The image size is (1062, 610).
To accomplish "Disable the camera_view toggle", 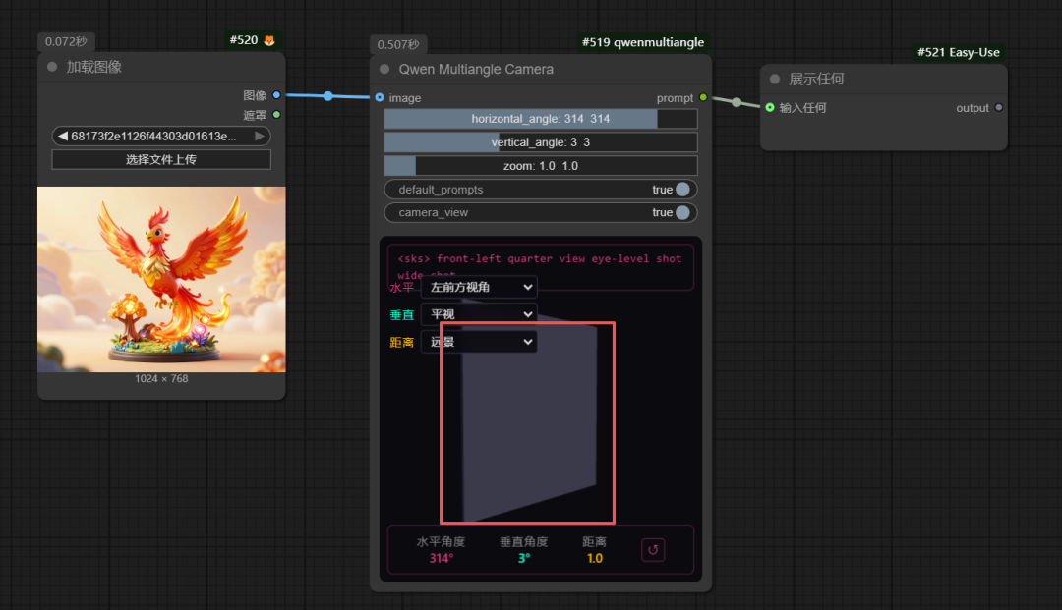I will (681, 212).
